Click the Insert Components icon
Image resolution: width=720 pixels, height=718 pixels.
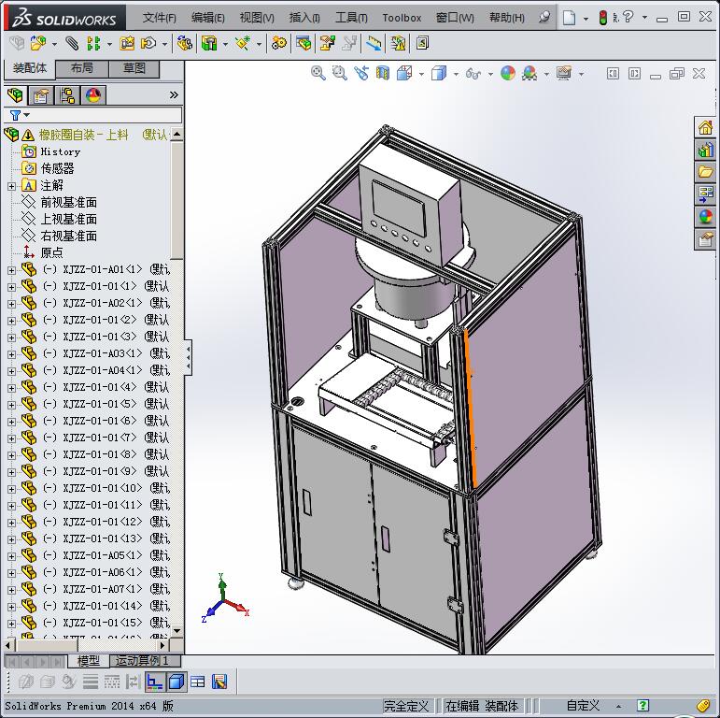37,43
